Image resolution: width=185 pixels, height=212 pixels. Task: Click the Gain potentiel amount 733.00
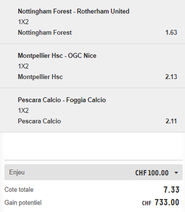pyautogui.click(x=167, y=203)
